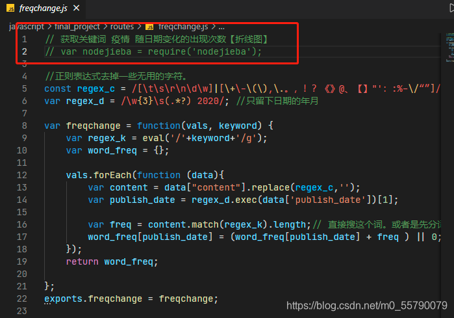The height and width of the screenshot is (318, 454).
Task: Click the run button at top right
Action: tap(451, 8)
